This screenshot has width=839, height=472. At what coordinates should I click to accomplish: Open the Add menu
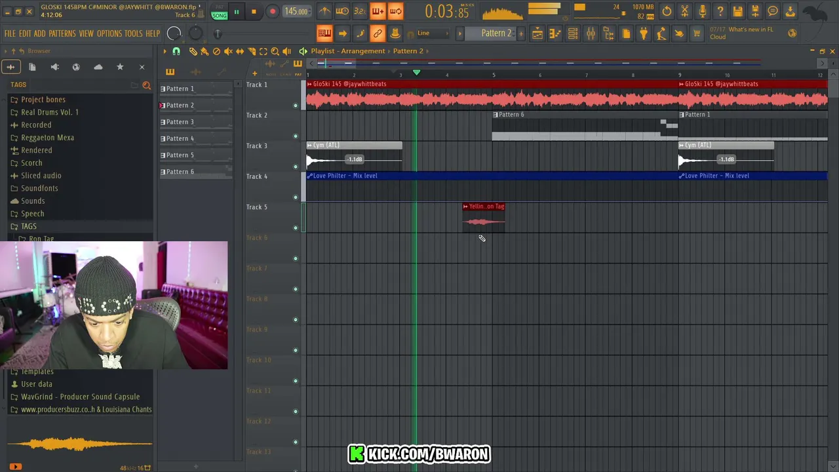click(39, 33)
